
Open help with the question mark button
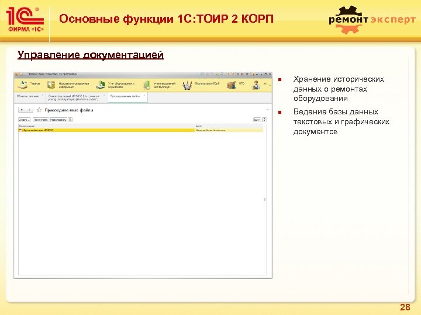click(264, 120)
